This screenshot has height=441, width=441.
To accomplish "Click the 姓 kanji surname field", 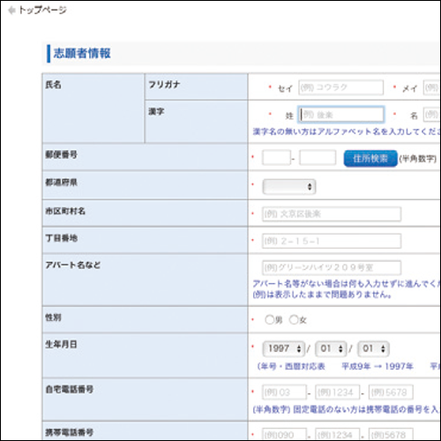I will click(x=341, y=115).
